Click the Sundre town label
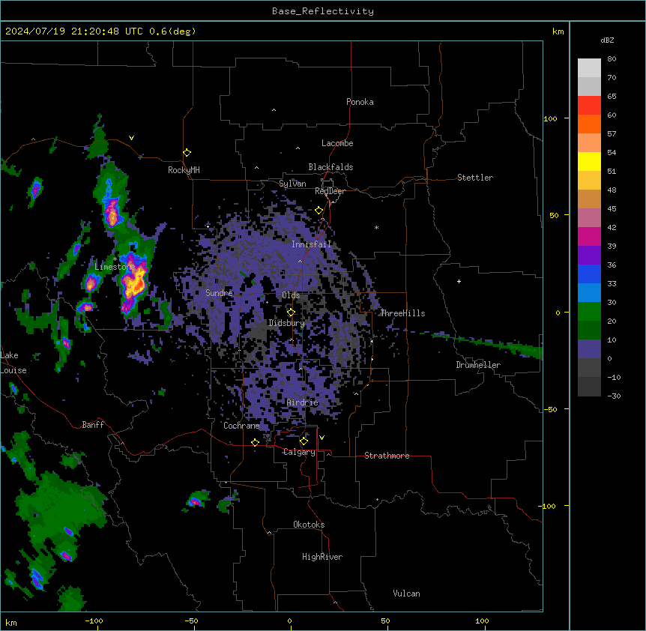The image size is (646, 631). [x=219, y=293]
